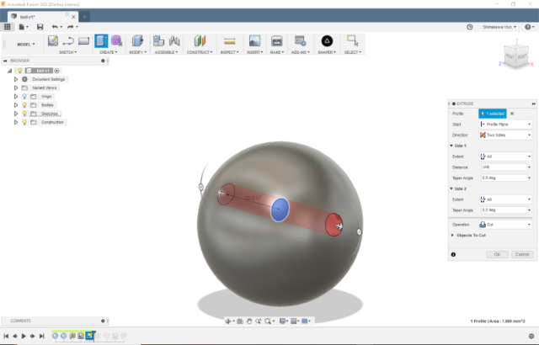Add a new document tab
Screen dimensions: 539x345
[84, 17]
